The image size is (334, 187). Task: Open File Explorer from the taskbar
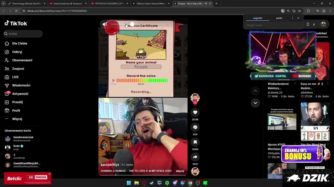136,183
